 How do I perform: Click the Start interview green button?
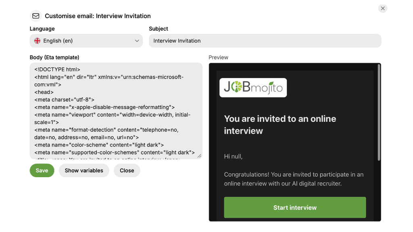(x=295, y=207)
